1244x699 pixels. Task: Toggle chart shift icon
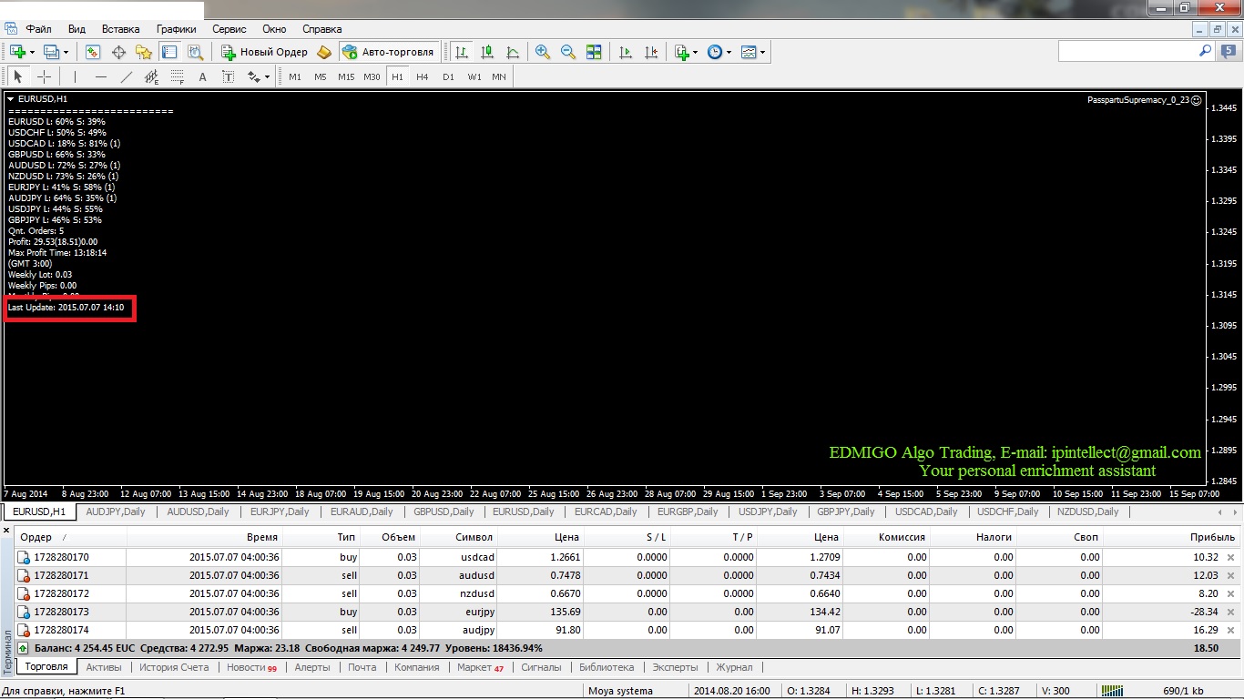pyautogui.click(x=651, y=52)
